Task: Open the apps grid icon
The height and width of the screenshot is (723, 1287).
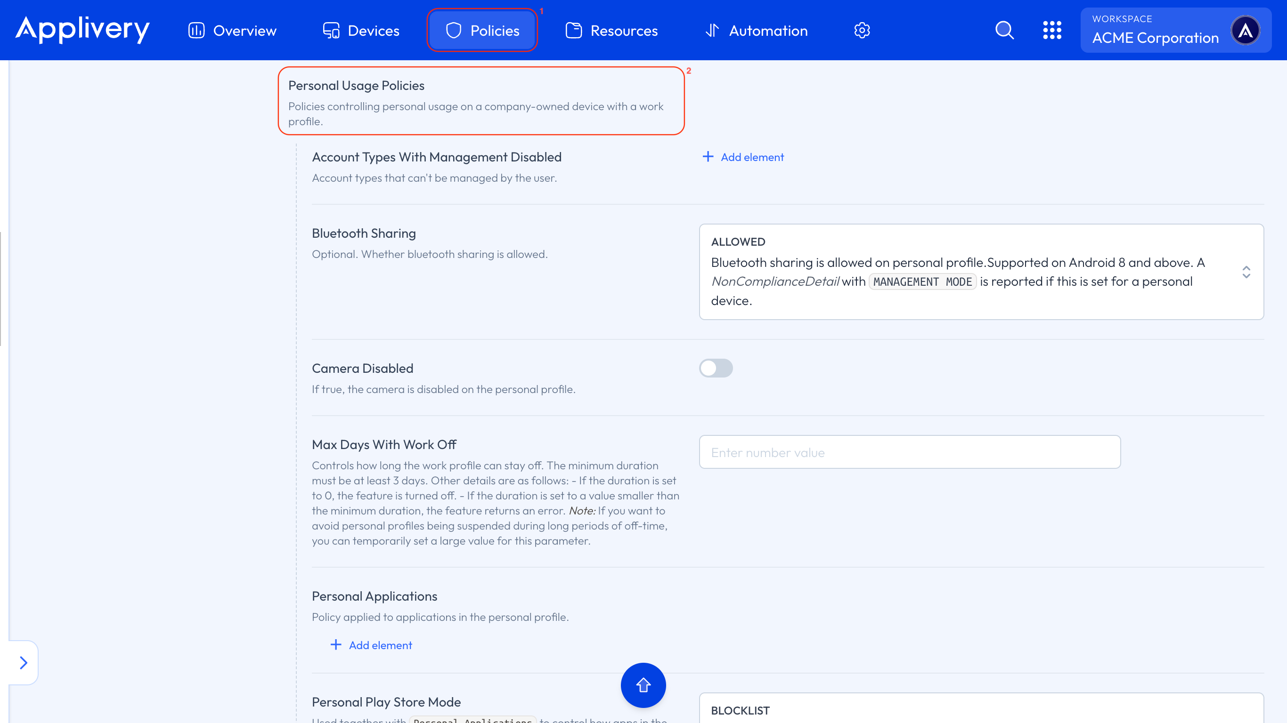Action: pyautogui.click(x=1051, y=31)
